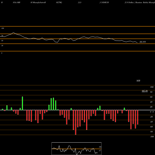
Task: Click the "(US Dollar / Russian Ruble)" title text
Action: [136, 2]
